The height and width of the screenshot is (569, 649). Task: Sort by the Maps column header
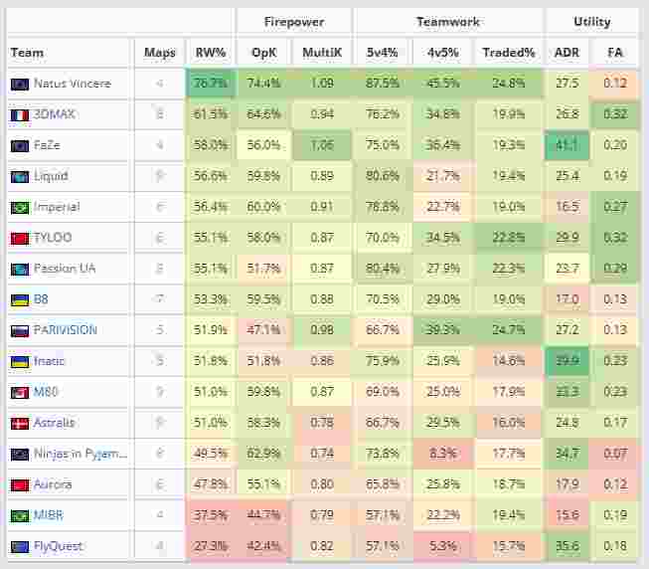(159, 53)
